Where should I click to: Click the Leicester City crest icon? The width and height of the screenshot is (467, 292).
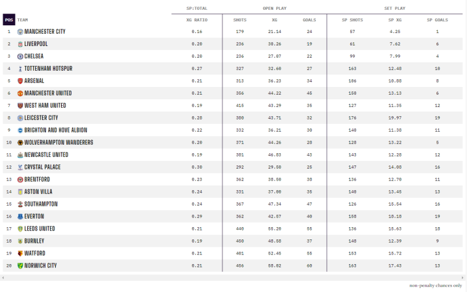tap(20, 117)
